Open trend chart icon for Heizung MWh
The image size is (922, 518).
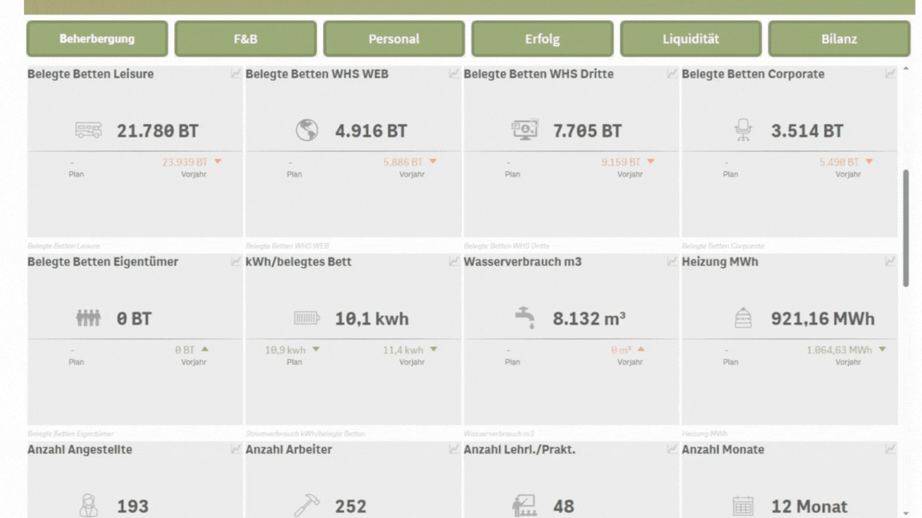point(890,261)
